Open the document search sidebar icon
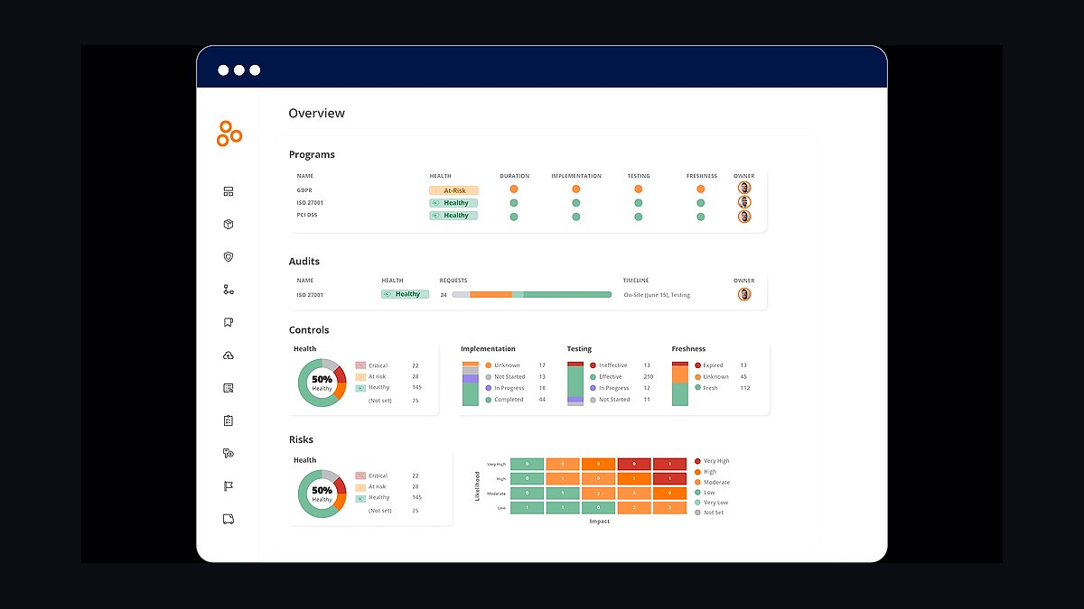 [229, 388]
